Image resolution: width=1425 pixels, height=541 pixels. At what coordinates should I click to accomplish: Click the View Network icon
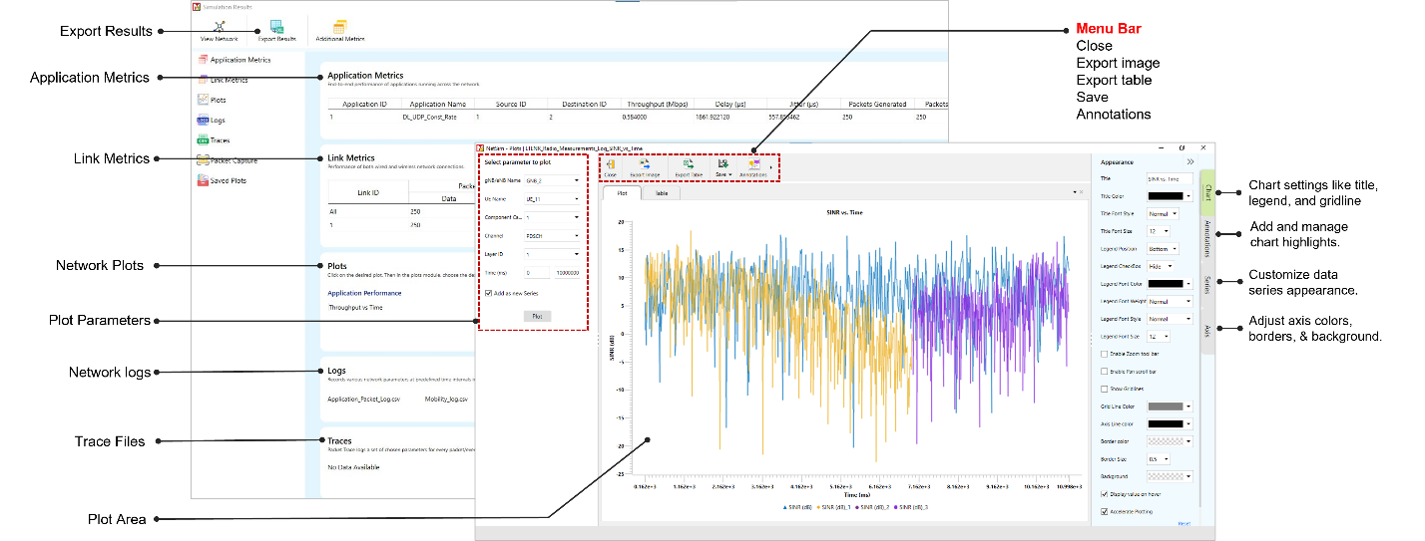point(220,27)
